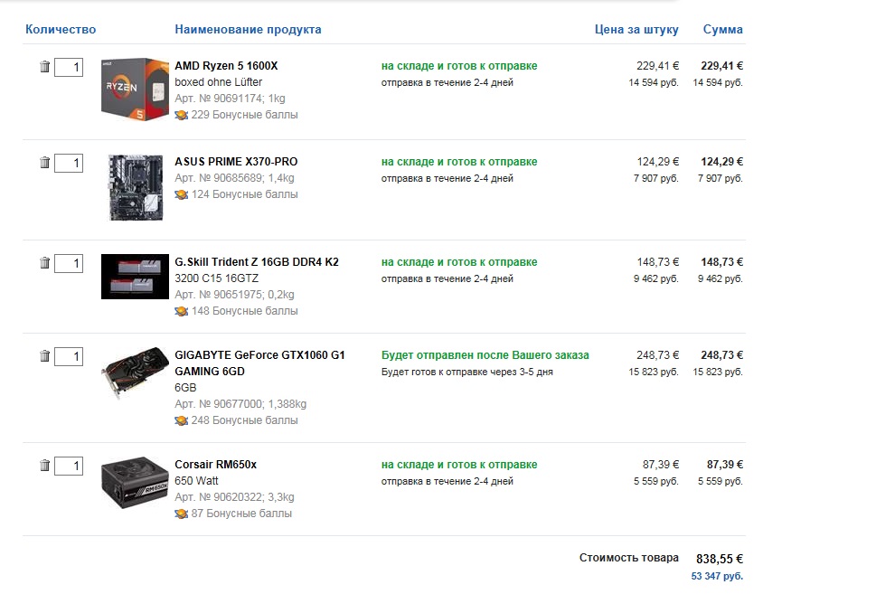876x594 pixels.
Task: Click the Corsair power supply thumbnail
Action: (135, 486)
